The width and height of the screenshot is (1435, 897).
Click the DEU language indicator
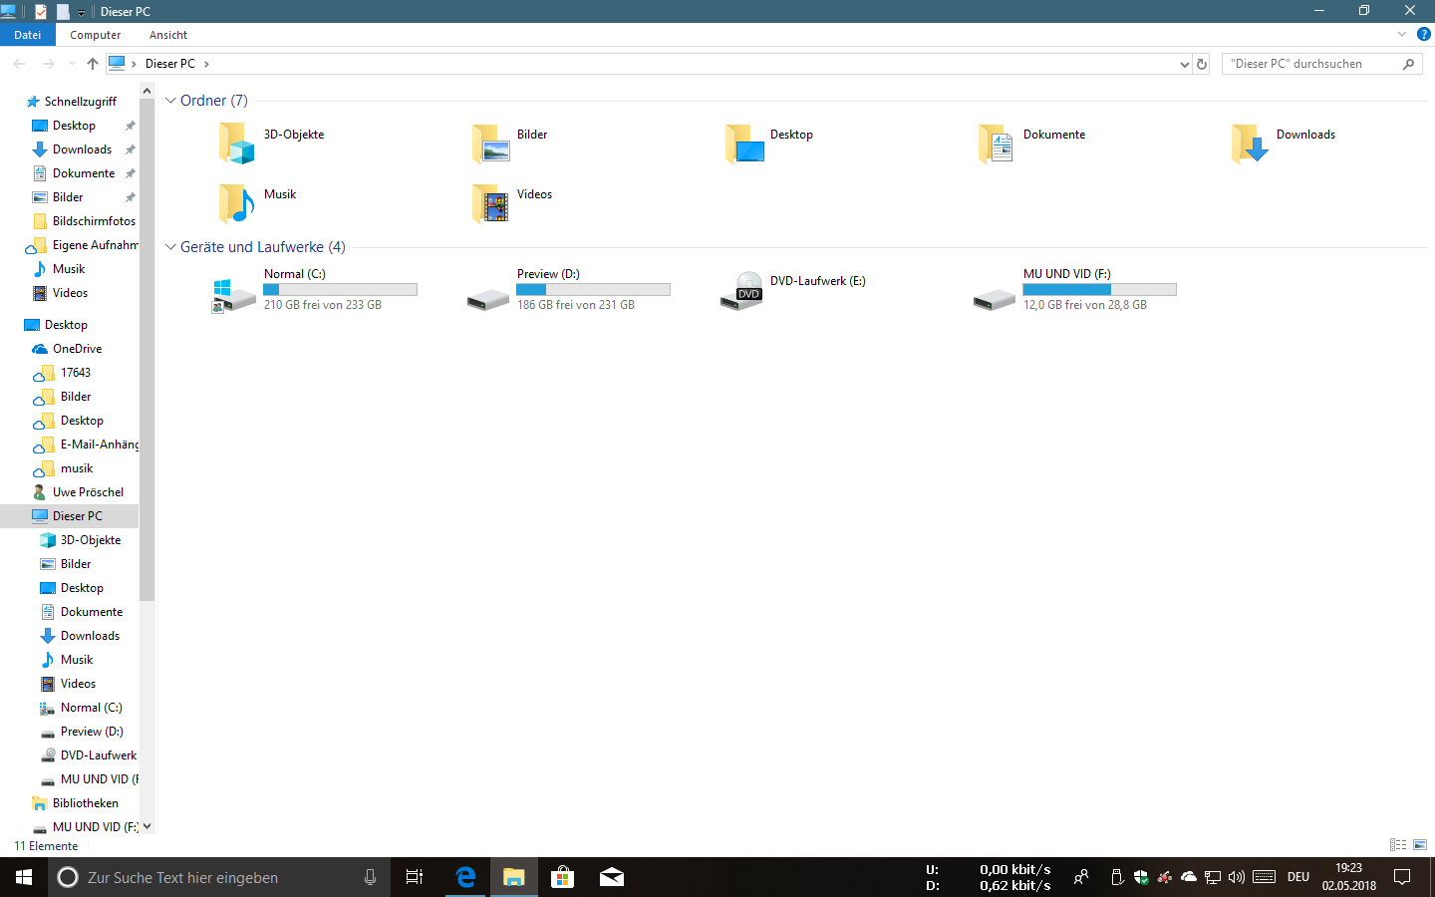point(1297,877)
